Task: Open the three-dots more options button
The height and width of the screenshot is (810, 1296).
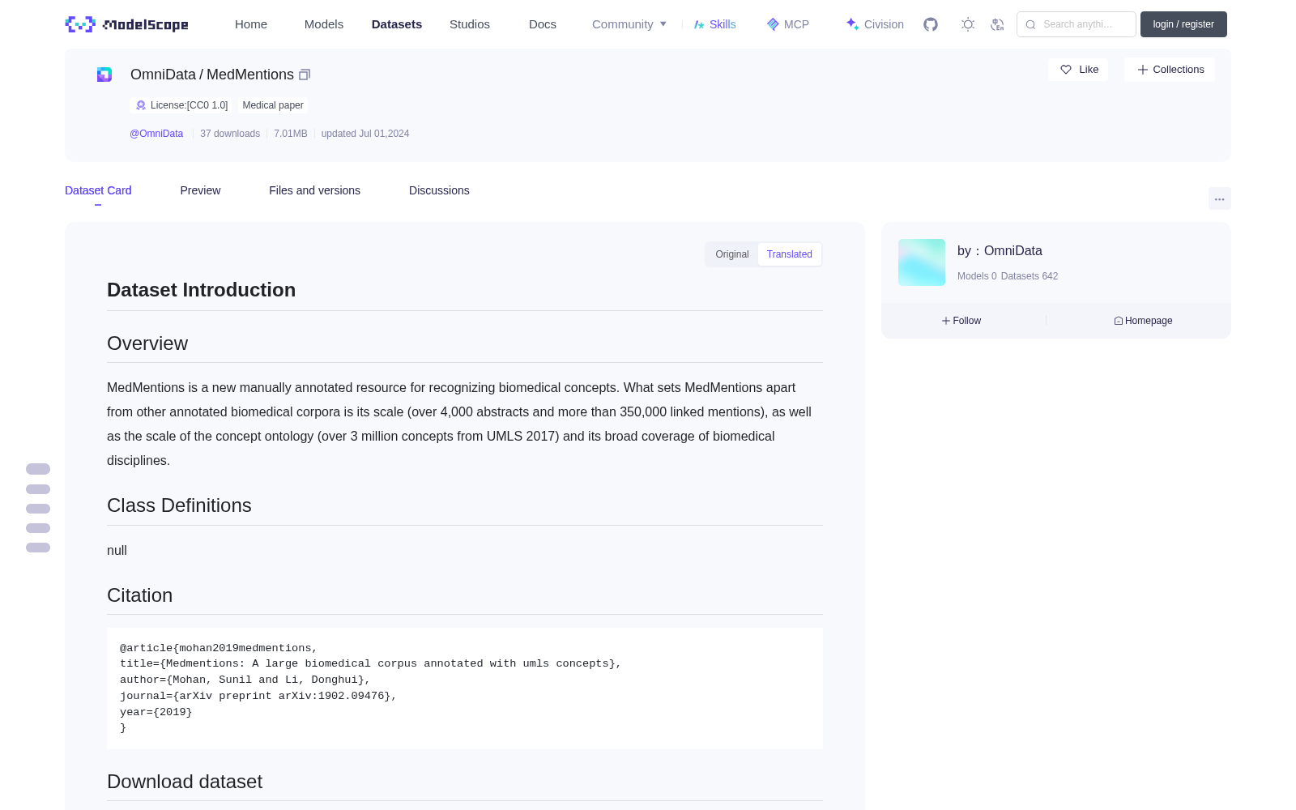Action: click(x=1219, y=198)
